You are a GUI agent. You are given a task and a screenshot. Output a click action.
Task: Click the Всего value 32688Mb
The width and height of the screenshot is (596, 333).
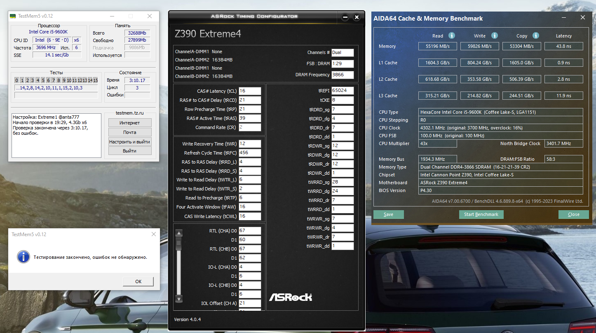tap(138, 33)
